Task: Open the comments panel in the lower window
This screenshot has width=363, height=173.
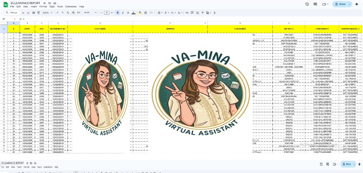Action: click(x=328, y=164)
